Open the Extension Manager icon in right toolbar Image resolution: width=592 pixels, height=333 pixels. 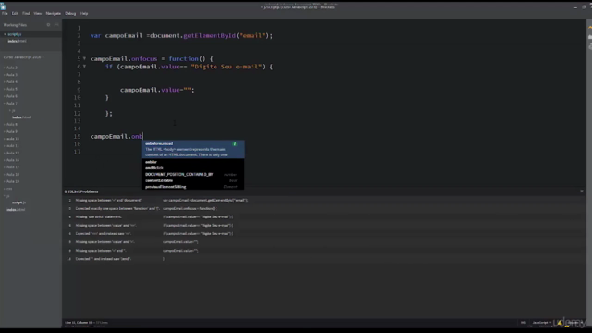coord(590,37)
